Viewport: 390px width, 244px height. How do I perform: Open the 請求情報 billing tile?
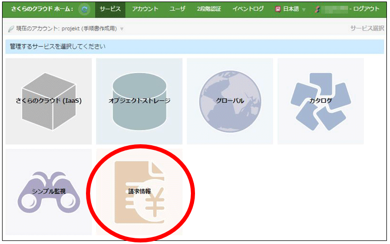pos(139,192)
